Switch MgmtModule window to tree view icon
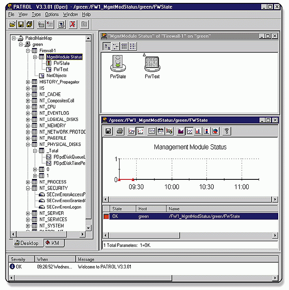289x290 pixels. 115,46
